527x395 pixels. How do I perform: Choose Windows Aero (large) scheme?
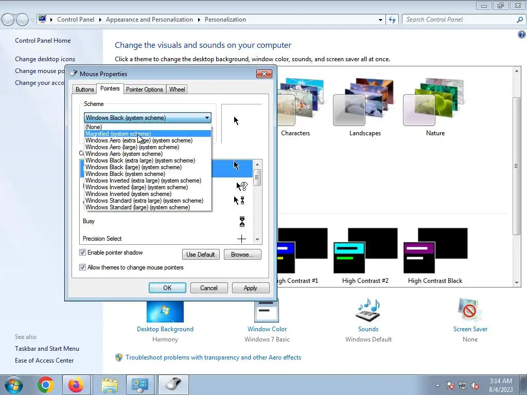tap(148, 147)
